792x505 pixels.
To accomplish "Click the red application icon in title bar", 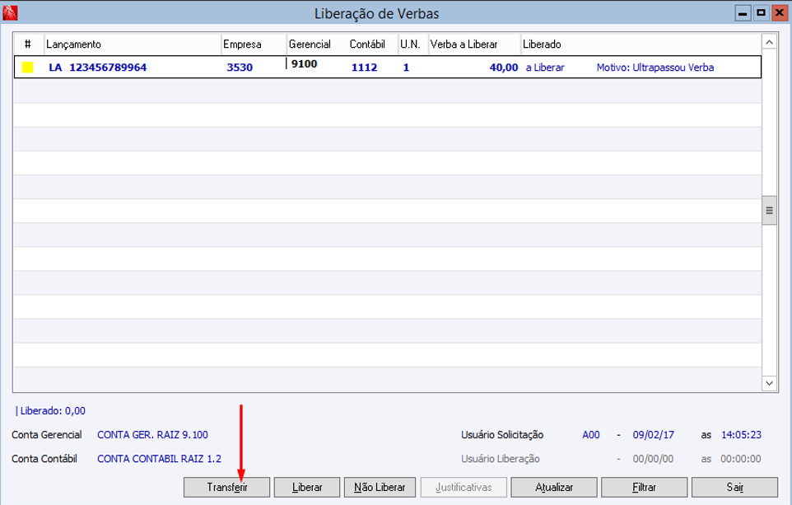I will point(10,12).
